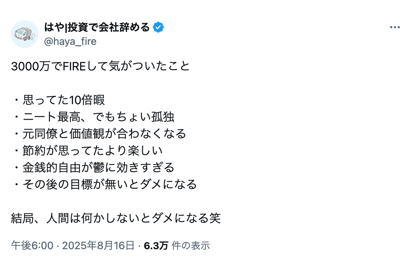Click the post date "2025年8月16日"

point(98,246)
